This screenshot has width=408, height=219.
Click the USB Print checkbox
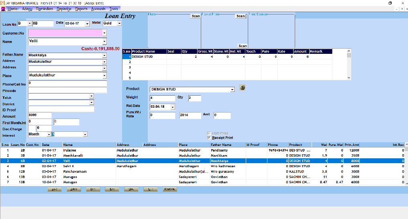pyautogui.click(x=209, y=133)
